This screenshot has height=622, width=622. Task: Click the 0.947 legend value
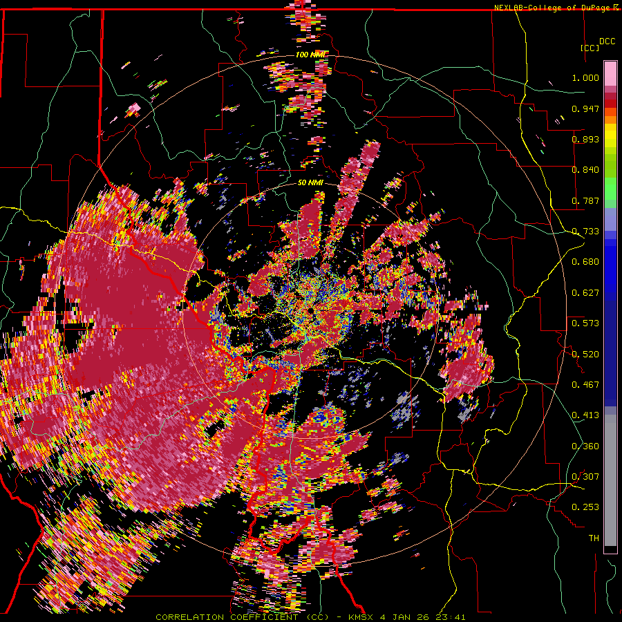[585, 109]
